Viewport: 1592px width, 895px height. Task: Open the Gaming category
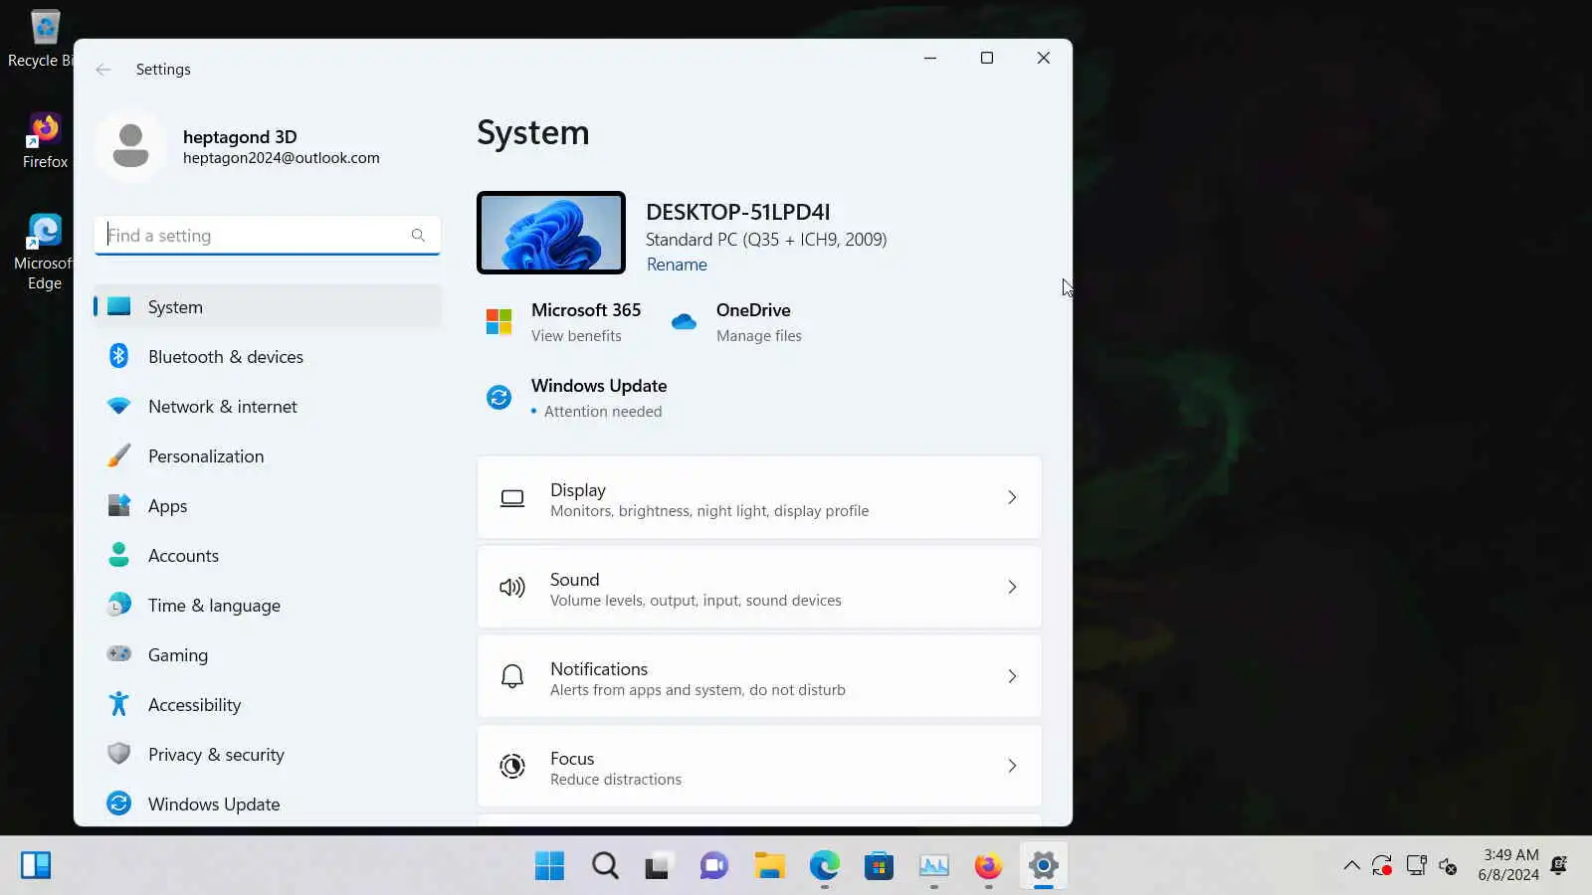coord(268,655)
